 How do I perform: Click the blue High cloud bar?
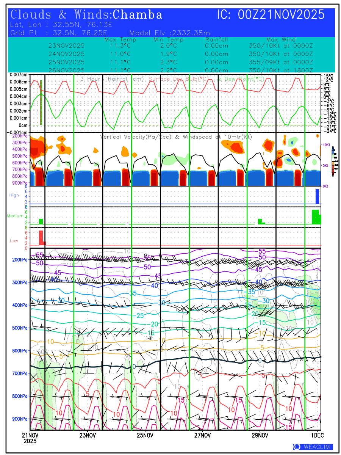pos(318,196)
